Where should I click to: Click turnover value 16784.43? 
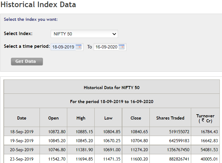209,132
